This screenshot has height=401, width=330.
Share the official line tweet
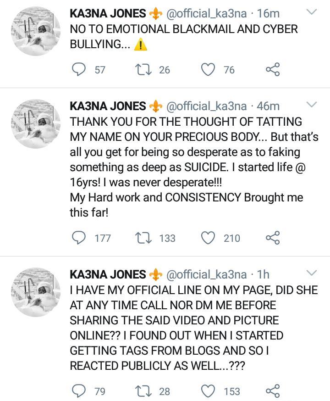tap(272, 391)
